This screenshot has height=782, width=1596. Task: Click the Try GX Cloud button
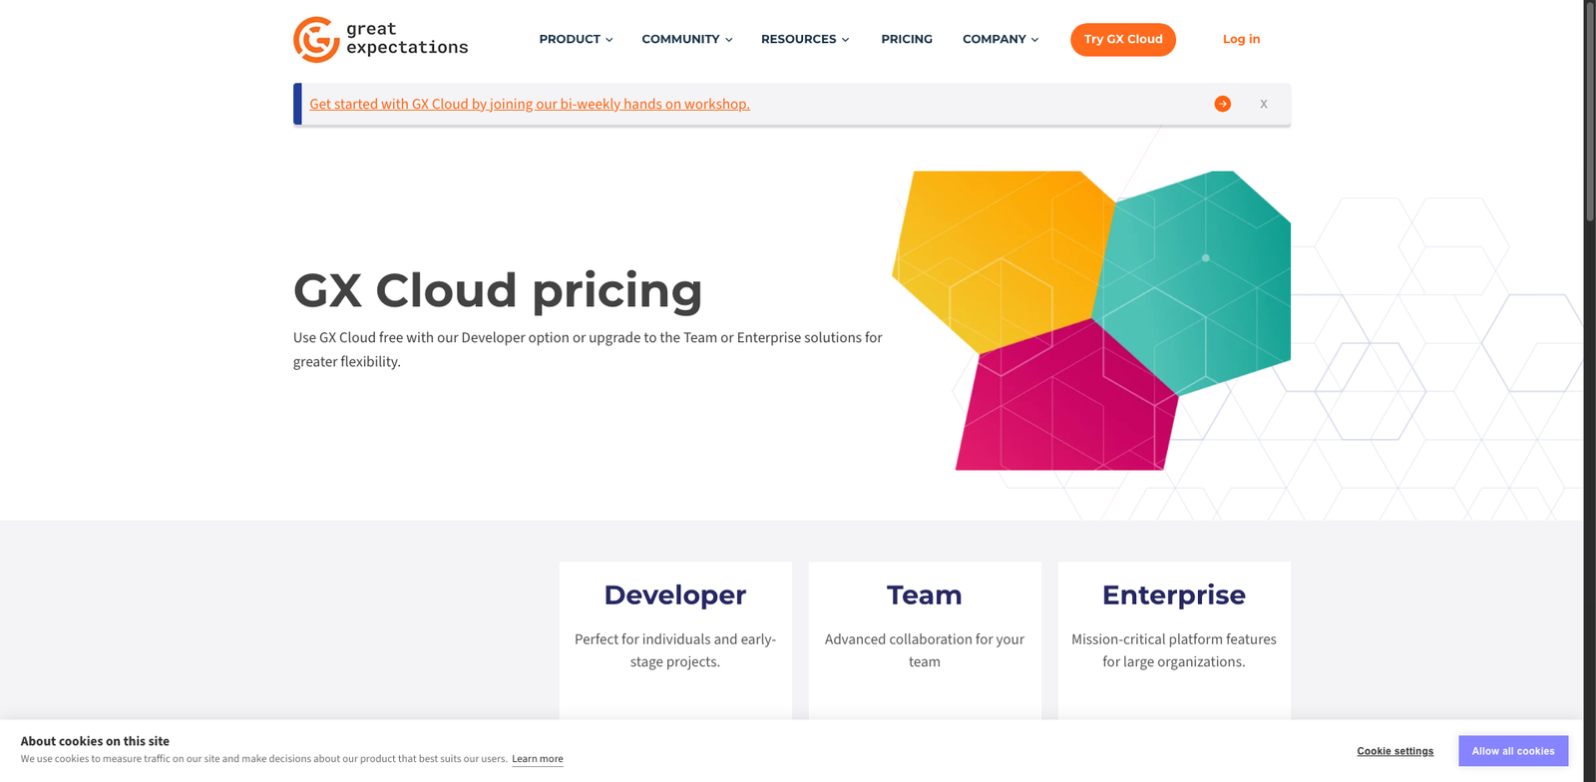[1123, 39]
